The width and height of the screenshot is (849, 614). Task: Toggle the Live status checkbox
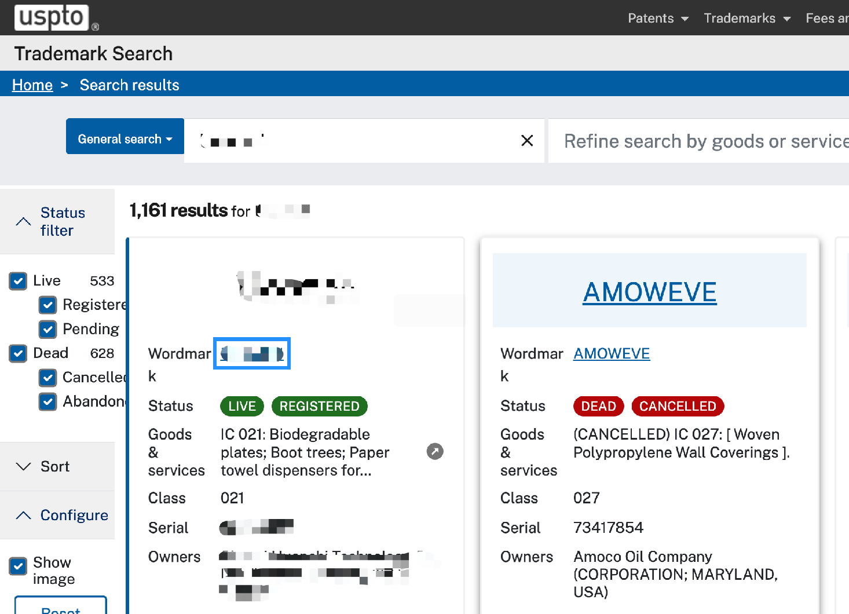[18, 281]
